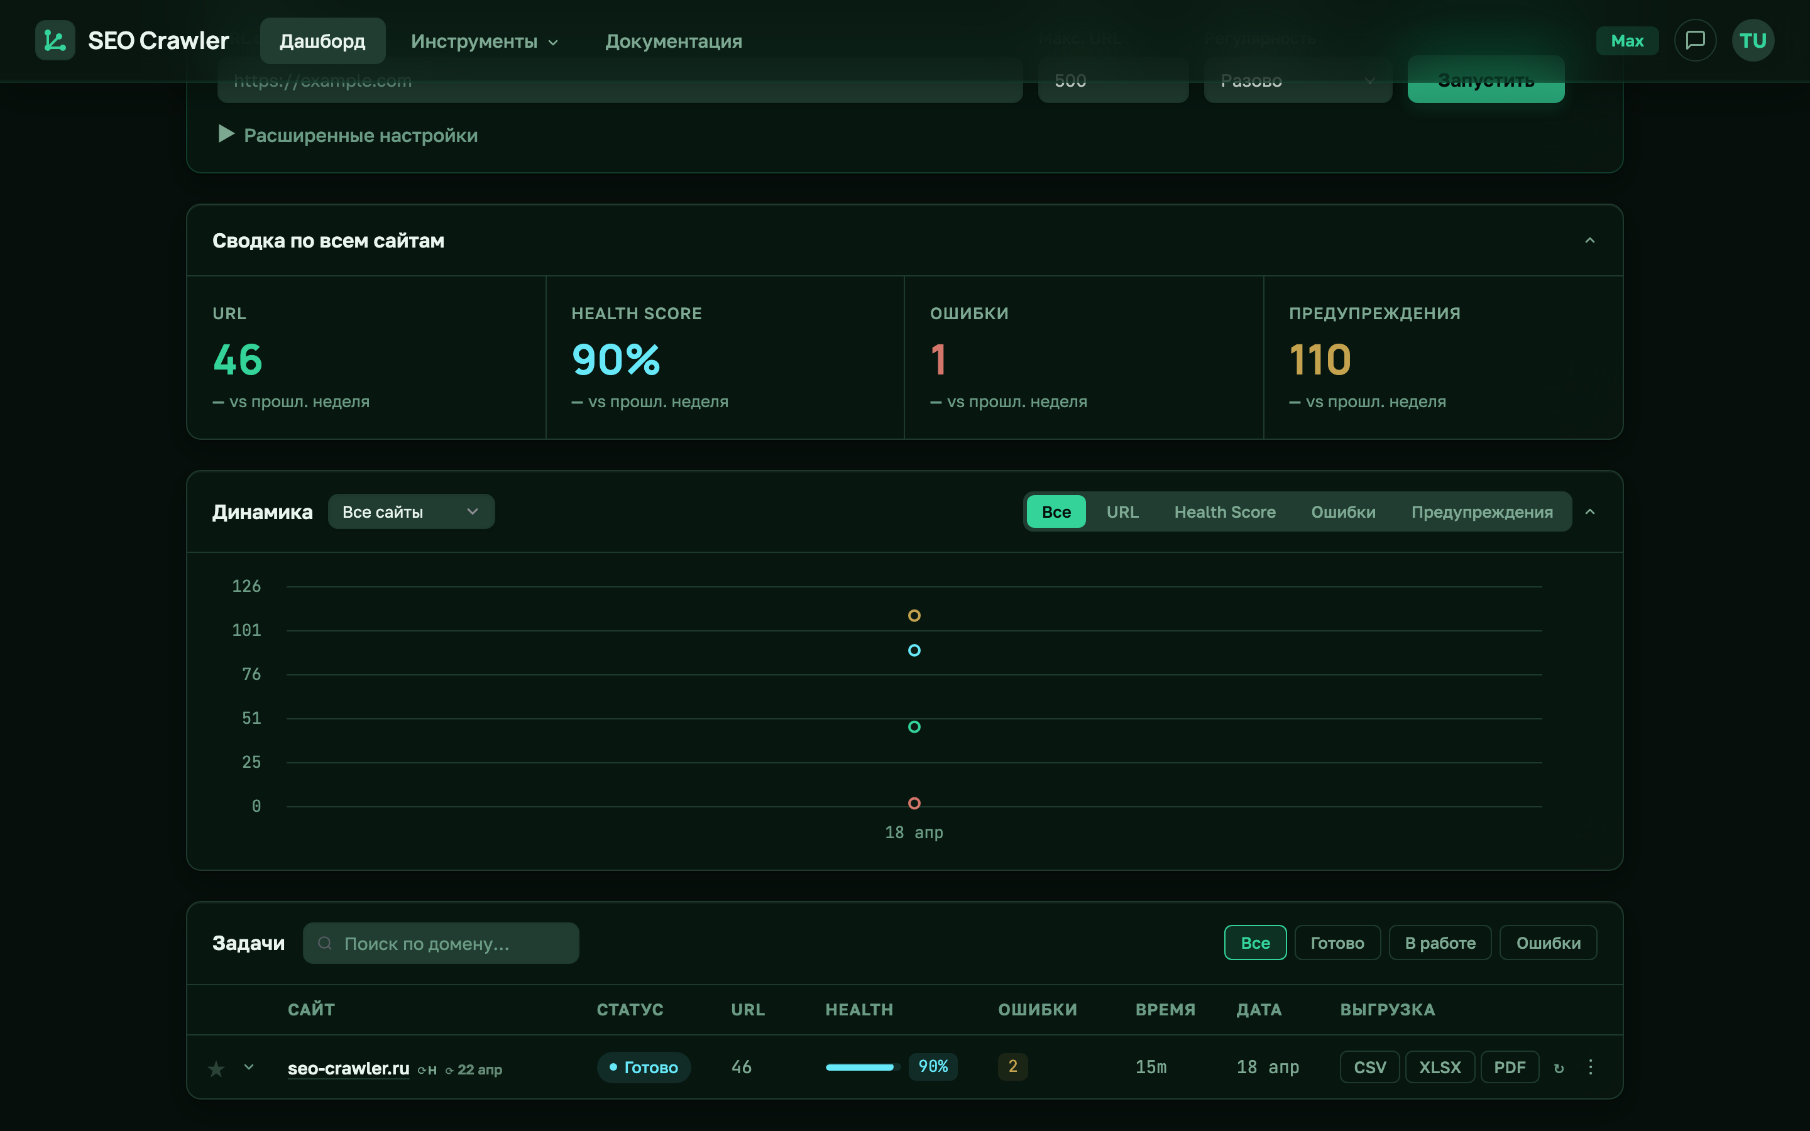Click the errors count badge '2'
Image resolution: width=1810 pixels, height=1131 pixels.
[1012, 1067]
